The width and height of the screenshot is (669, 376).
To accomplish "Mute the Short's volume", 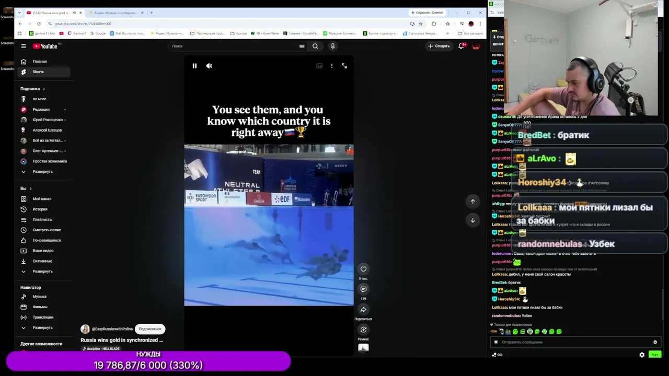I will tap(209, 66).
